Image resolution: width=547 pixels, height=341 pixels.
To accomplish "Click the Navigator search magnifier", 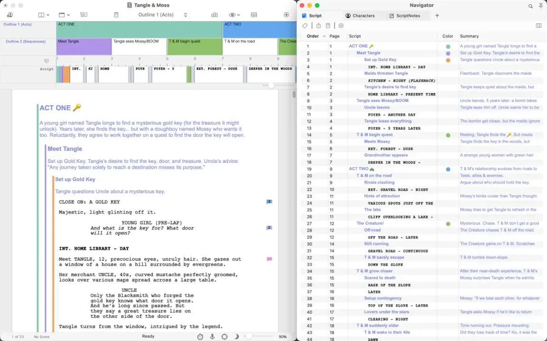I will (x=530, y=6).
